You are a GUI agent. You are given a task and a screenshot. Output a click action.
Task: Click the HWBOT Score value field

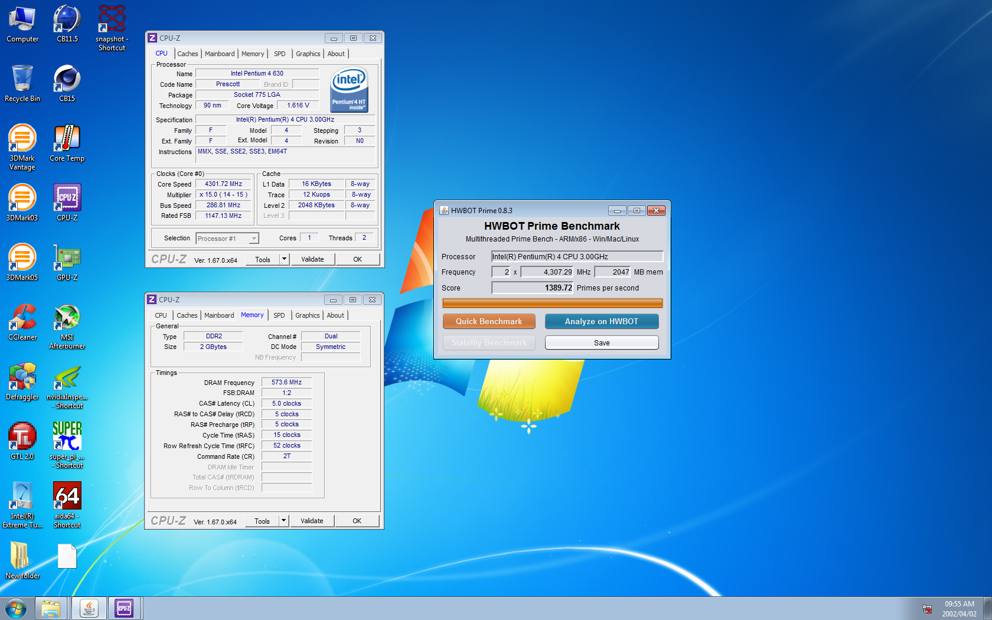533,288
